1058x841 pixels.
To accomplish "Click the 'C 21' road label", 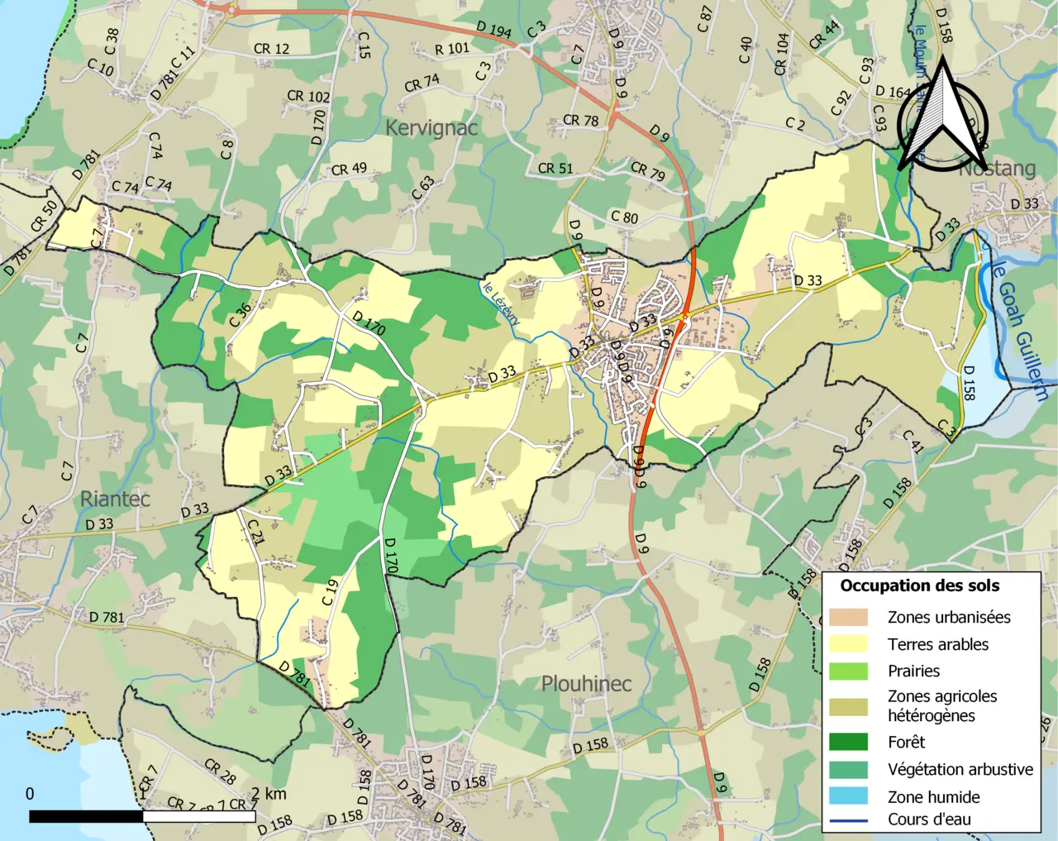I will 256,533.
